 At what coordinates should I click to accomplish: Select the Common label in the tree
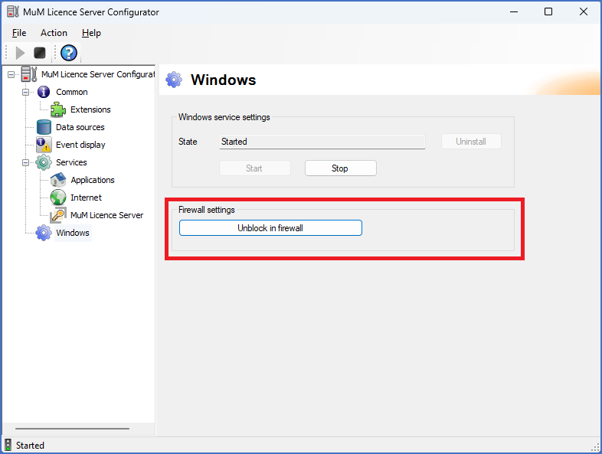tap(72, 92)
